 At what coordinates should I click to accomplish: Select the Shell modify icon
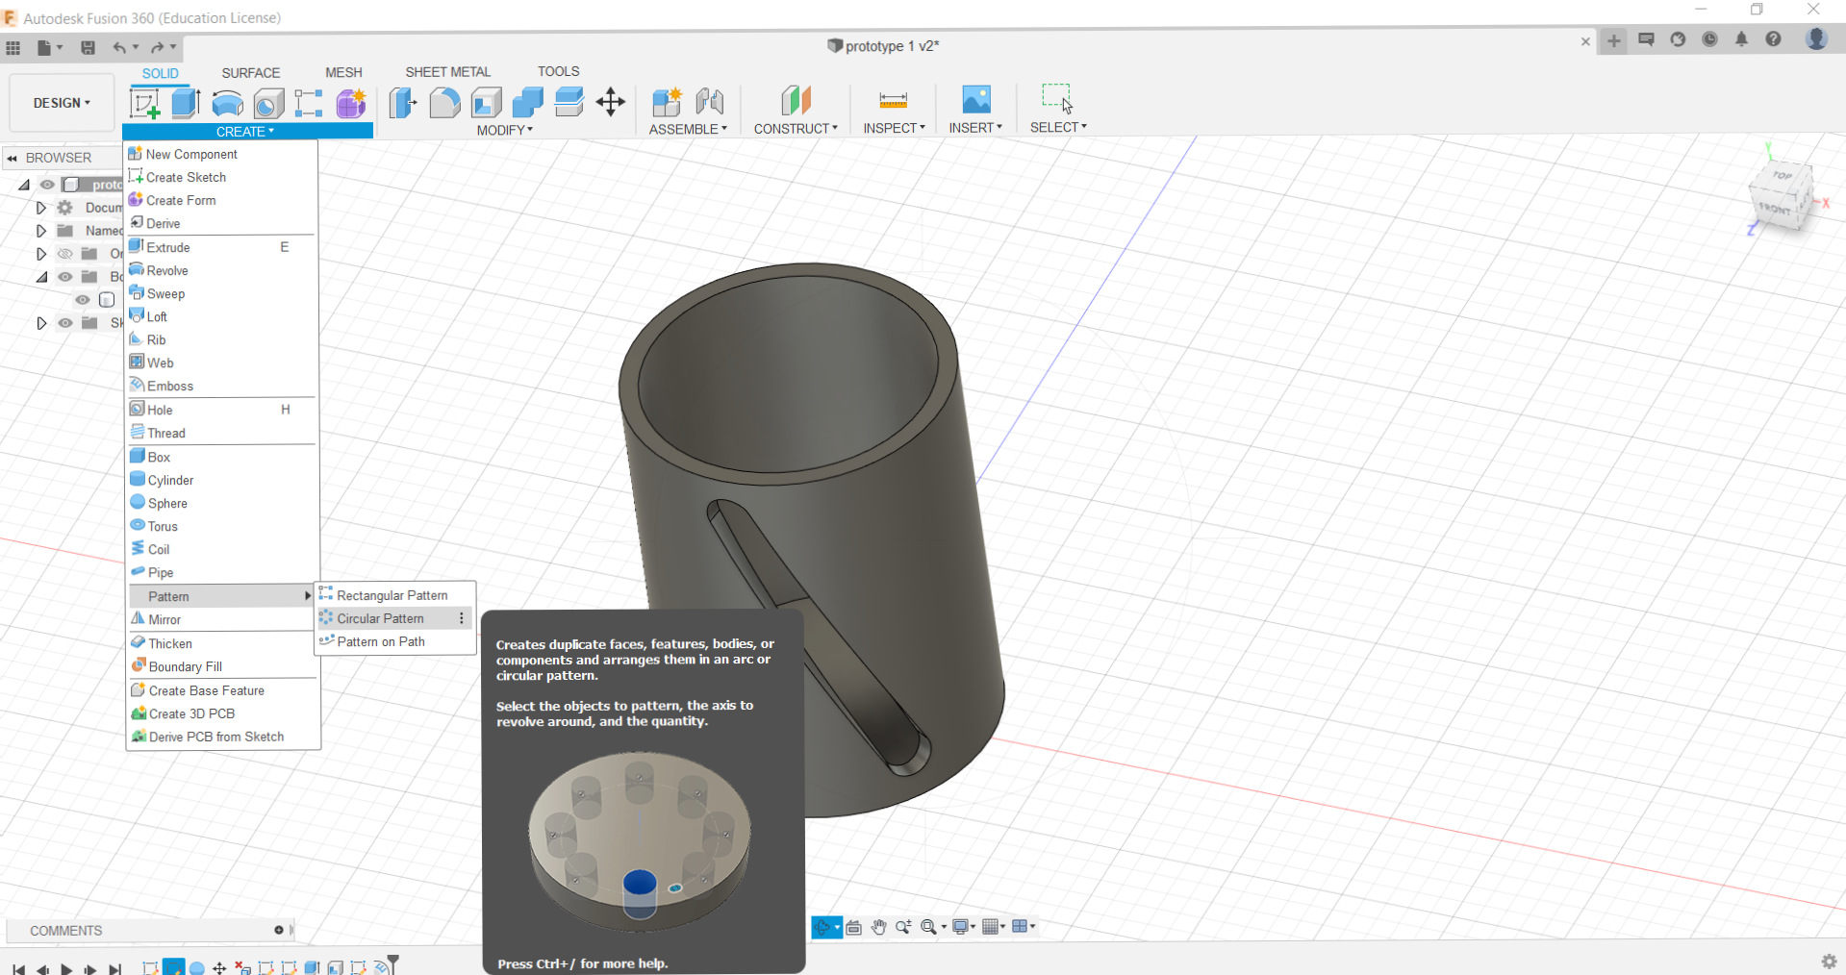click(x=487, y=102)
